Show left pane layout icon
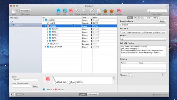The image size is (177, 100). point(12,94)
